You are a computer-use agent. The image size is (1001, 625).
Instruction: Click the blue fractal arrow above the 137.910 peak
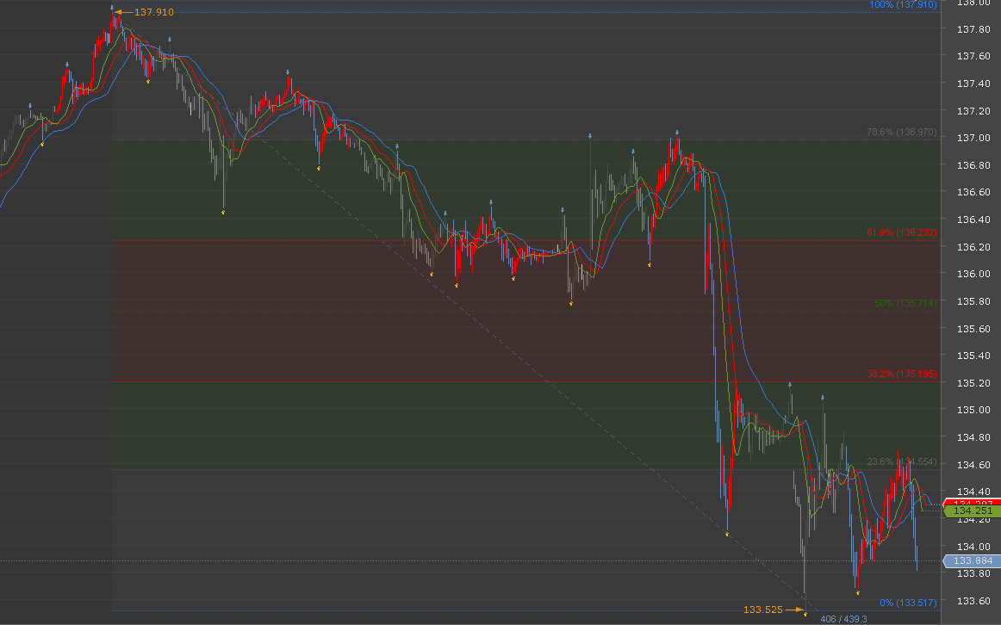112,7
